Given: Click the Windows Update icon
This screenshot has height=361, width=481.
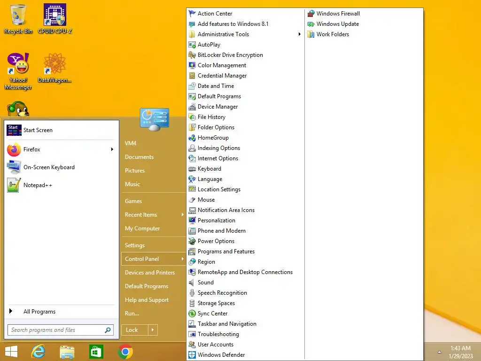Looking at the screenshot, I should click(x=311, y=24).
